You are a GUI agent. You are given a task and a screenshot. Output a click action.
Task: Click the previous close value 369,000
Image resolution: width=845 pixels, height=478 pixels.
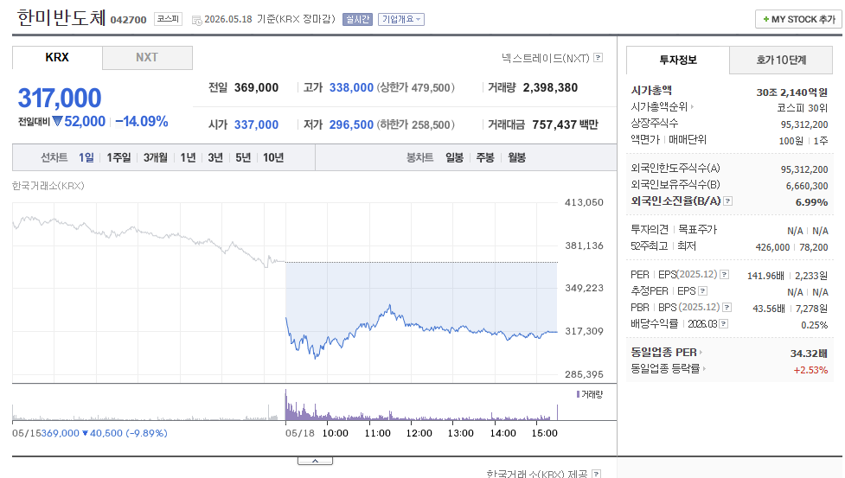(257, 88)
